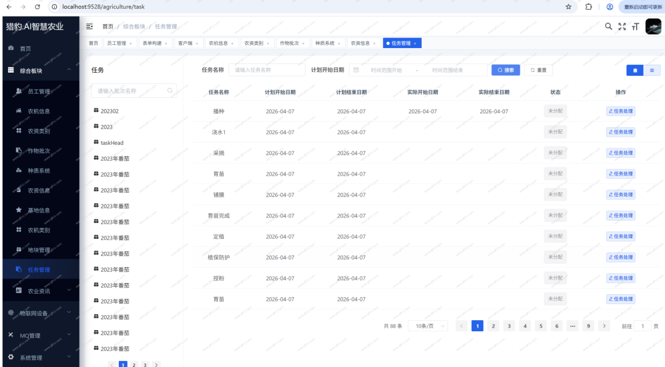Expand more pages ellipsis in pagination
This screenshot has width=665, height=367.
click(573, 326)
